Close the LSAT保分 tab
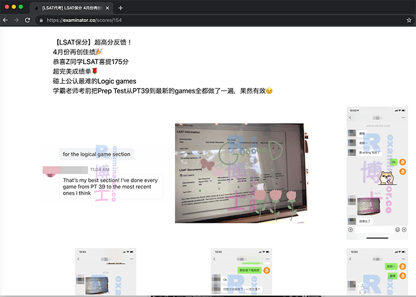416x297 pixels. [x=107, y=8]
